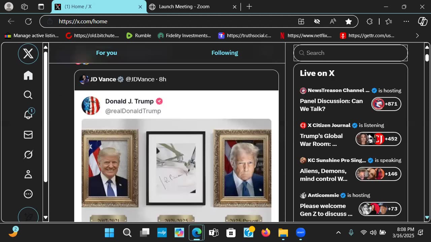Open the old.bitchute bookmark
431x242 pixels.
coord(92,36)
